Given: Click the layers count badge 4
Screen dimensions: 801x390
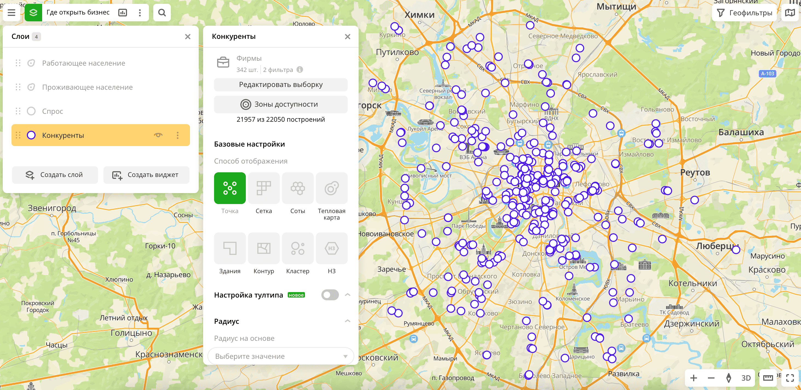Looking at the screenshot, I should (36, 37).
